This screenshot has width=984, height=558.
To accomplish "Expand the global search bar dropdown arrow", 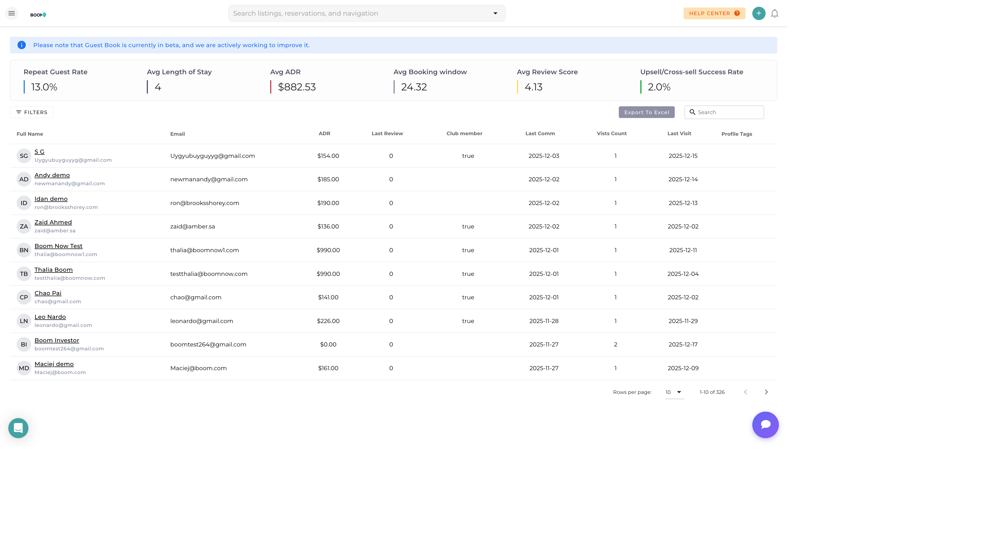I will (495, 13).
